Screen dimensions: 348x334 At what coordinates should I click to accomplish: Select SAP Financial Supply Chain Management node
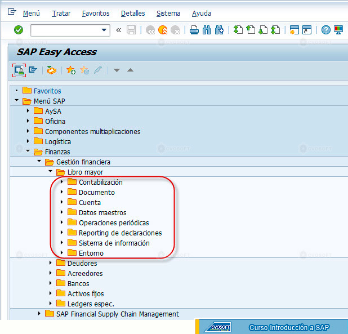point(118,314)
